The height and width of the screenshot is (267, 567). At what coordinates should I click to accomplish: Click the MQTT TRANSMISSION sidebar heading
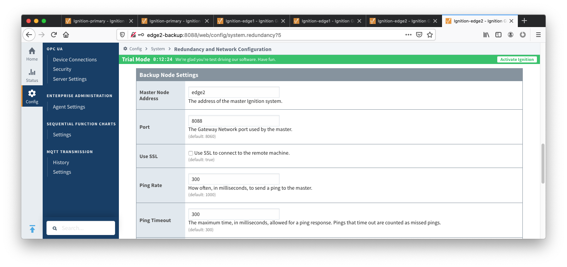[x=70, y=152]
